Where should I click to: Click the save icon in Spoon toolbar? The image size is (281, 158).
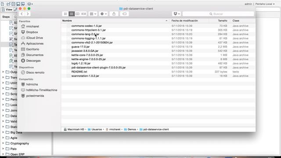[18, 4]
